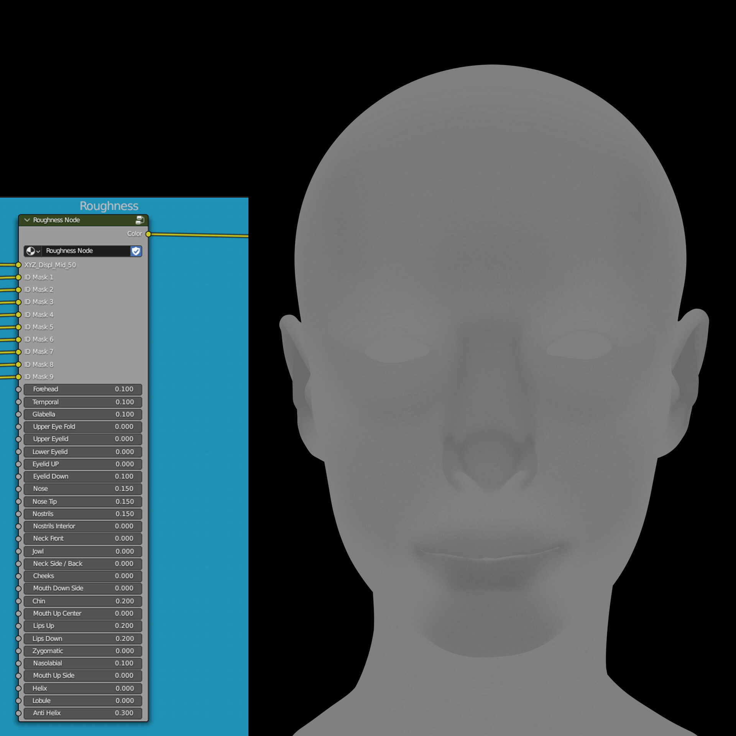Screen dimensions: 736x736
Task: Click the Color output socket
Action: pyautogui.click(x=148, y=234)
